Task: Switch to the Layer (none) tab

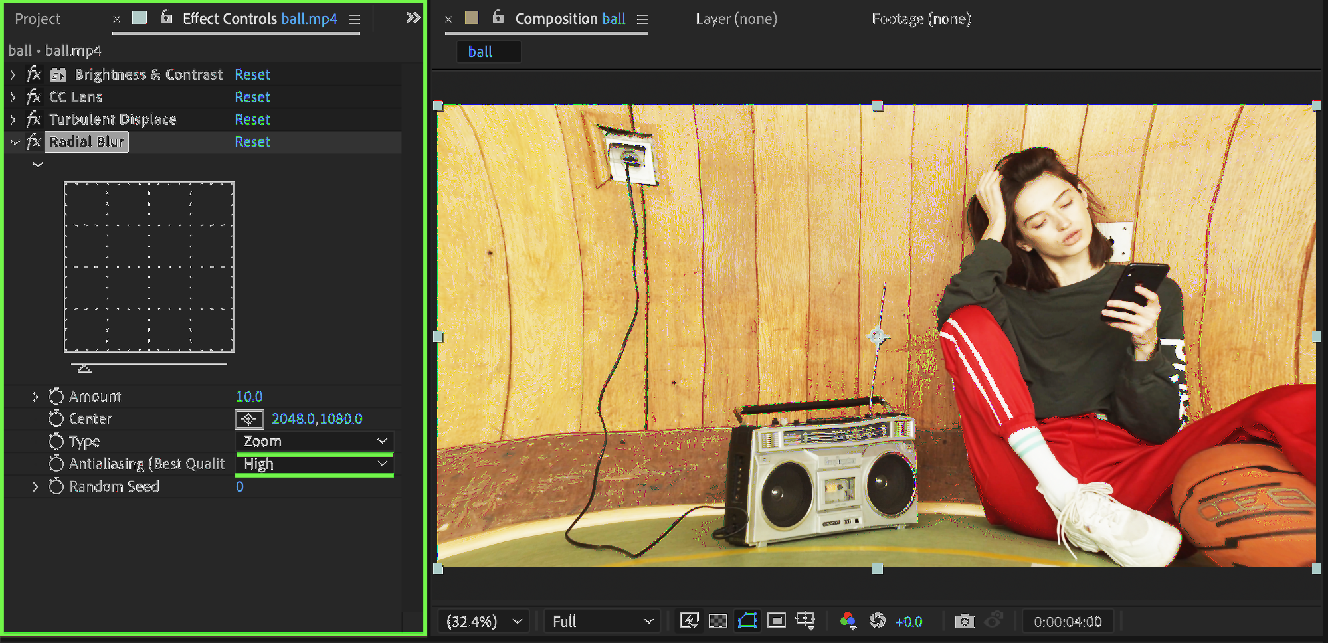Action: click(x=736, y=19)
